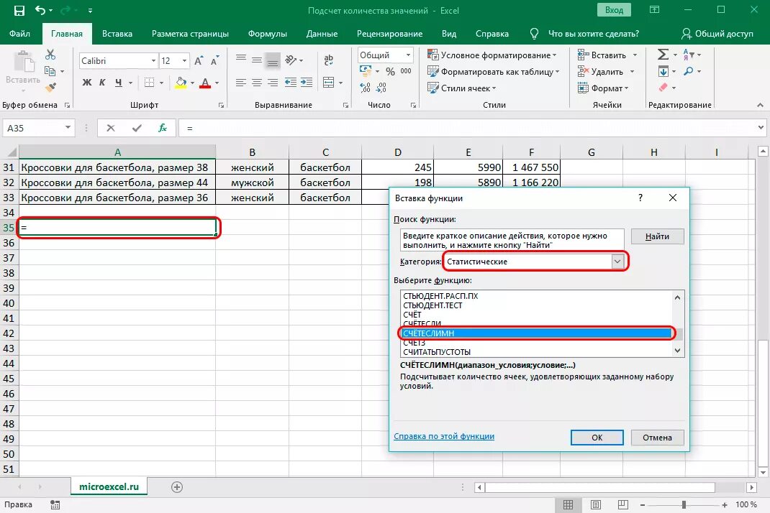Decrease font size with the smaller A
The height and width of the screenshot is (513, 770).
(214, 61)
